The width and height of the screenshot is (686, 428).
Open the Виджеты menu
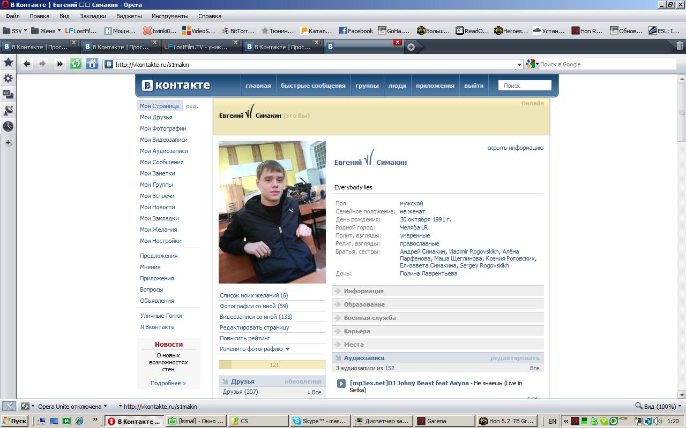129,16
